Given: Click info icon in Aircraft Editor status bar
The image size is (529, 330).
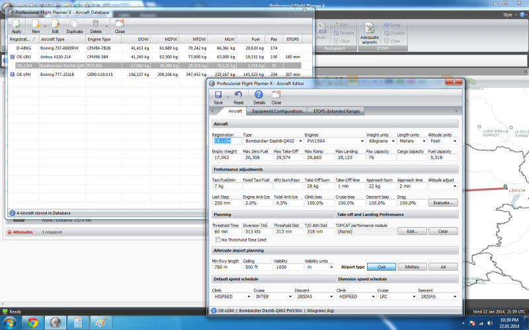Looking at the screenshot, I should click(213, 311).
